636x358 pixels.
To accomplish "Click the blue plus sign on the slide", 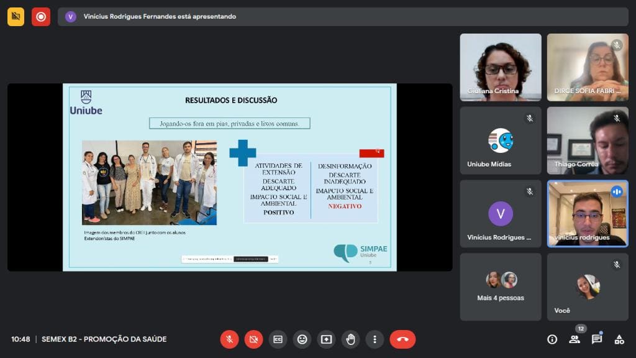I will [243, 153].
